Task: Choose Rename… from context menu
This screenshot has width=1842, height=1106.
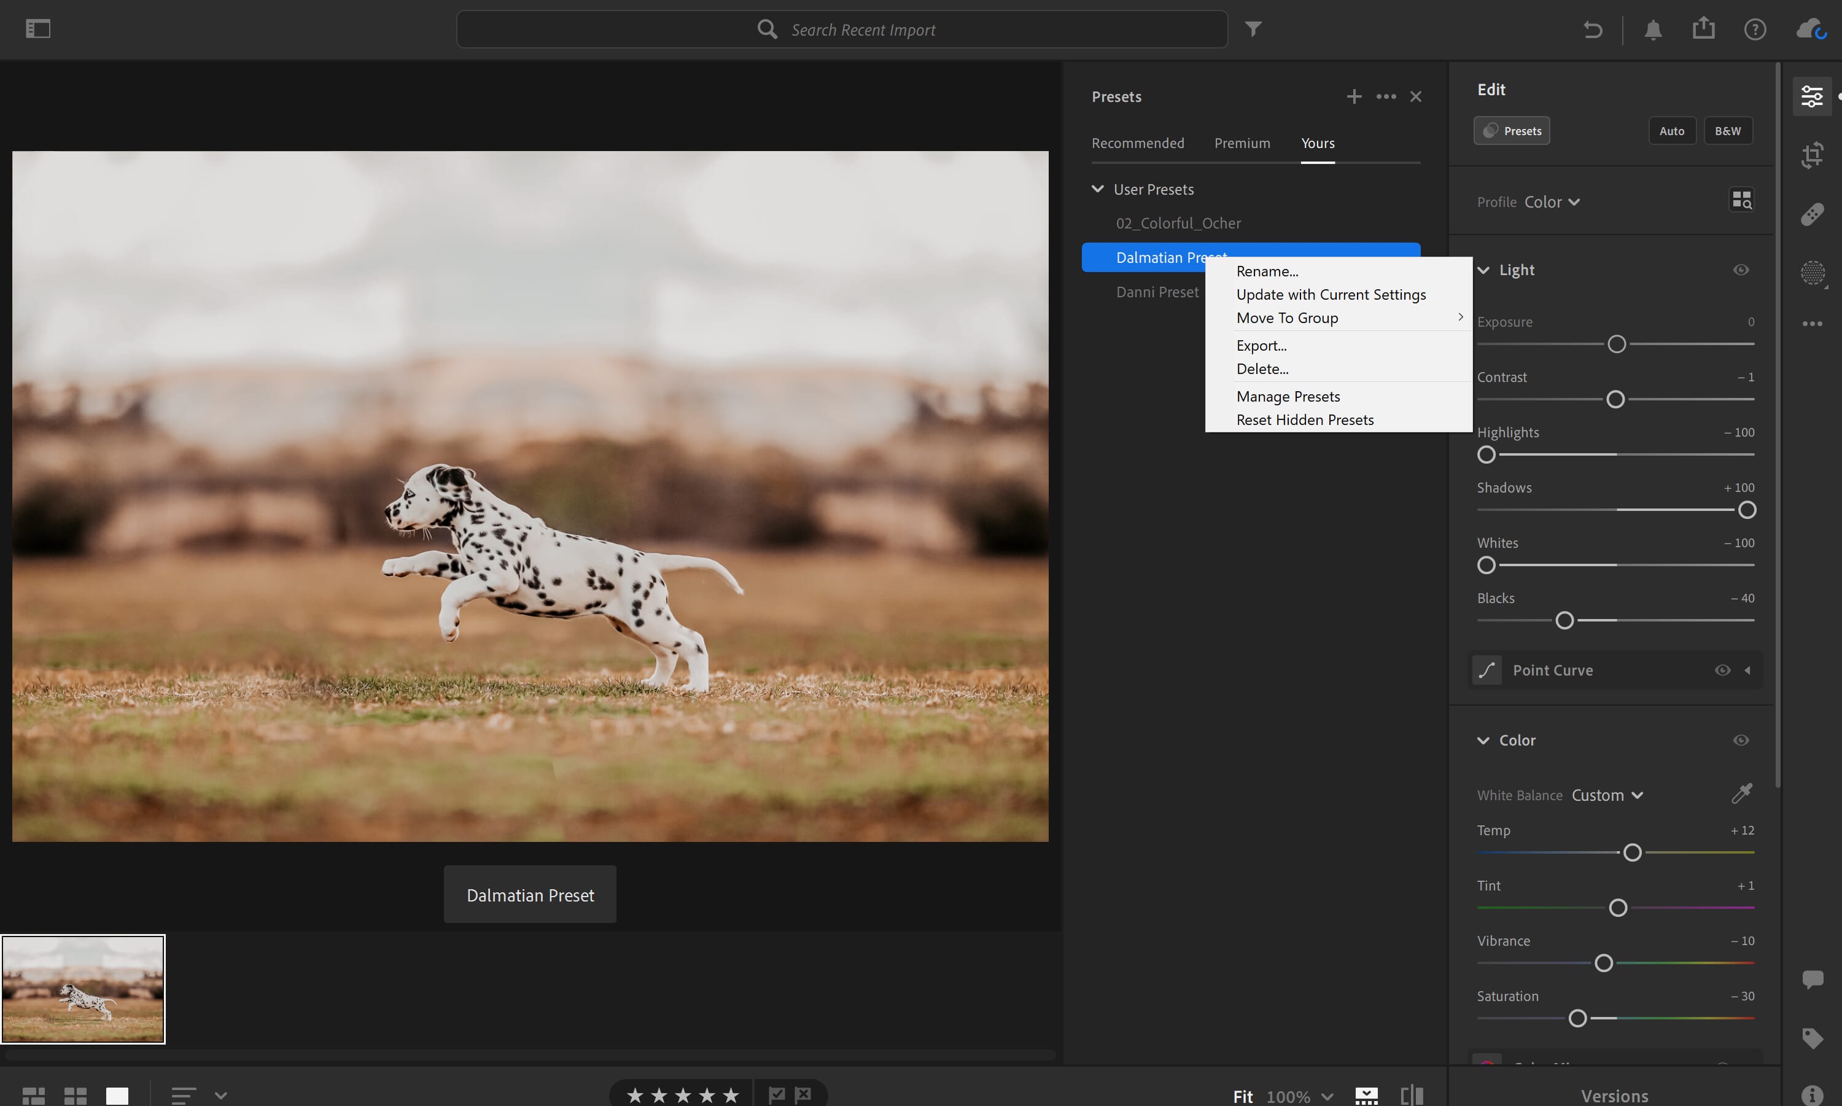Action: tap(1339, 271)
